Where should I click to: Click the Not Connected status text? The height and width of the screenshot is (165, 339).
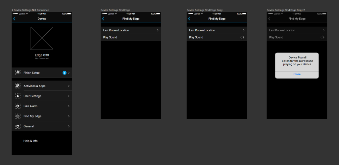point(42,59)
